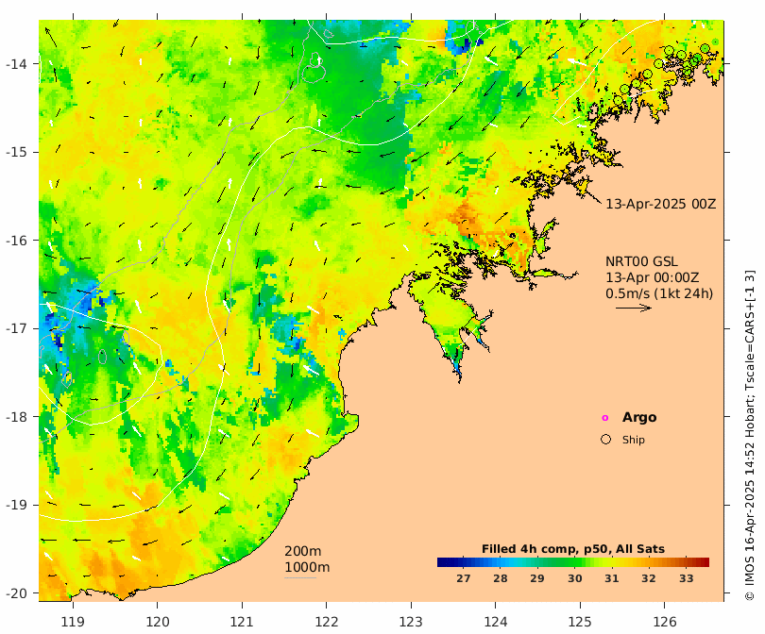This screenshot has width=765, height=634.
Task: Click colorbar tick label "27"
Action: tap(463, 578)
